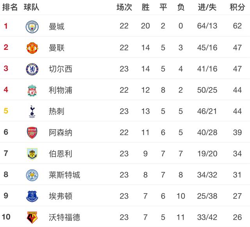Screen dimensions: 250x227
Task: Open team page for 曼城
Action: click(57, 26)
